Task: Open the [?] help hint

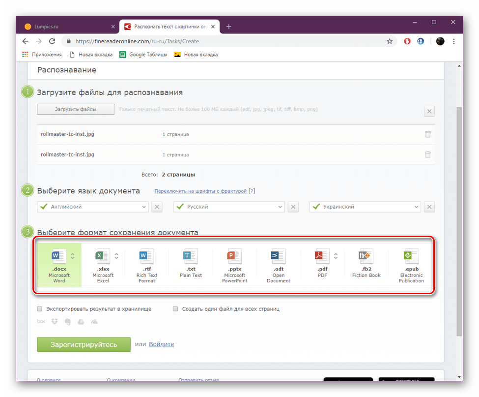Action: point(252,191)
